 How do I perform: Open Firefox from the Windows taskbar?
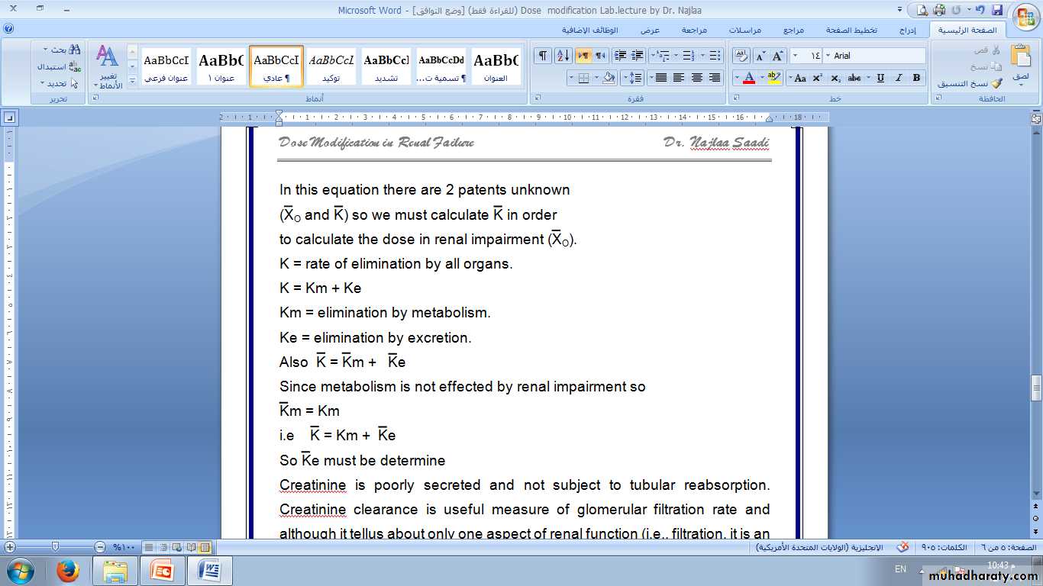tap(68, 571)
